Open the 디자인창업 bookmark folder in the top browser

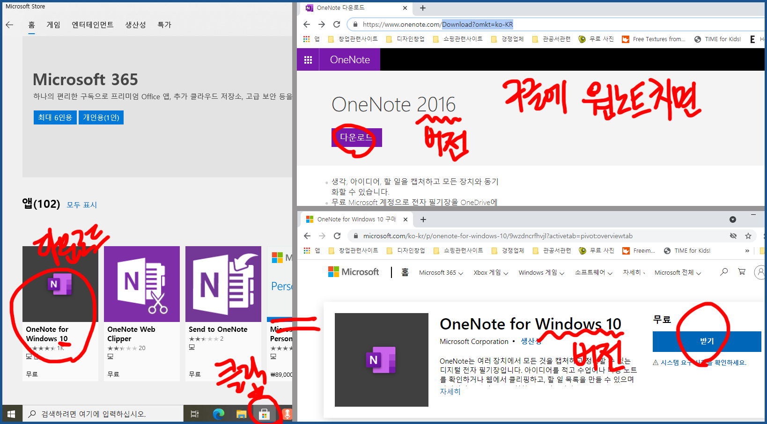(406, 39)
